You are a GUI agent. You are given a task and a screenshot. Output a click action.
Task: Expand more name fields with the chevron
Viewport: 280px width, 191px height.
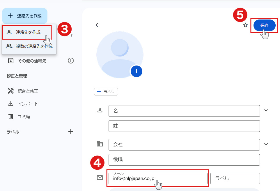[266, 111]
